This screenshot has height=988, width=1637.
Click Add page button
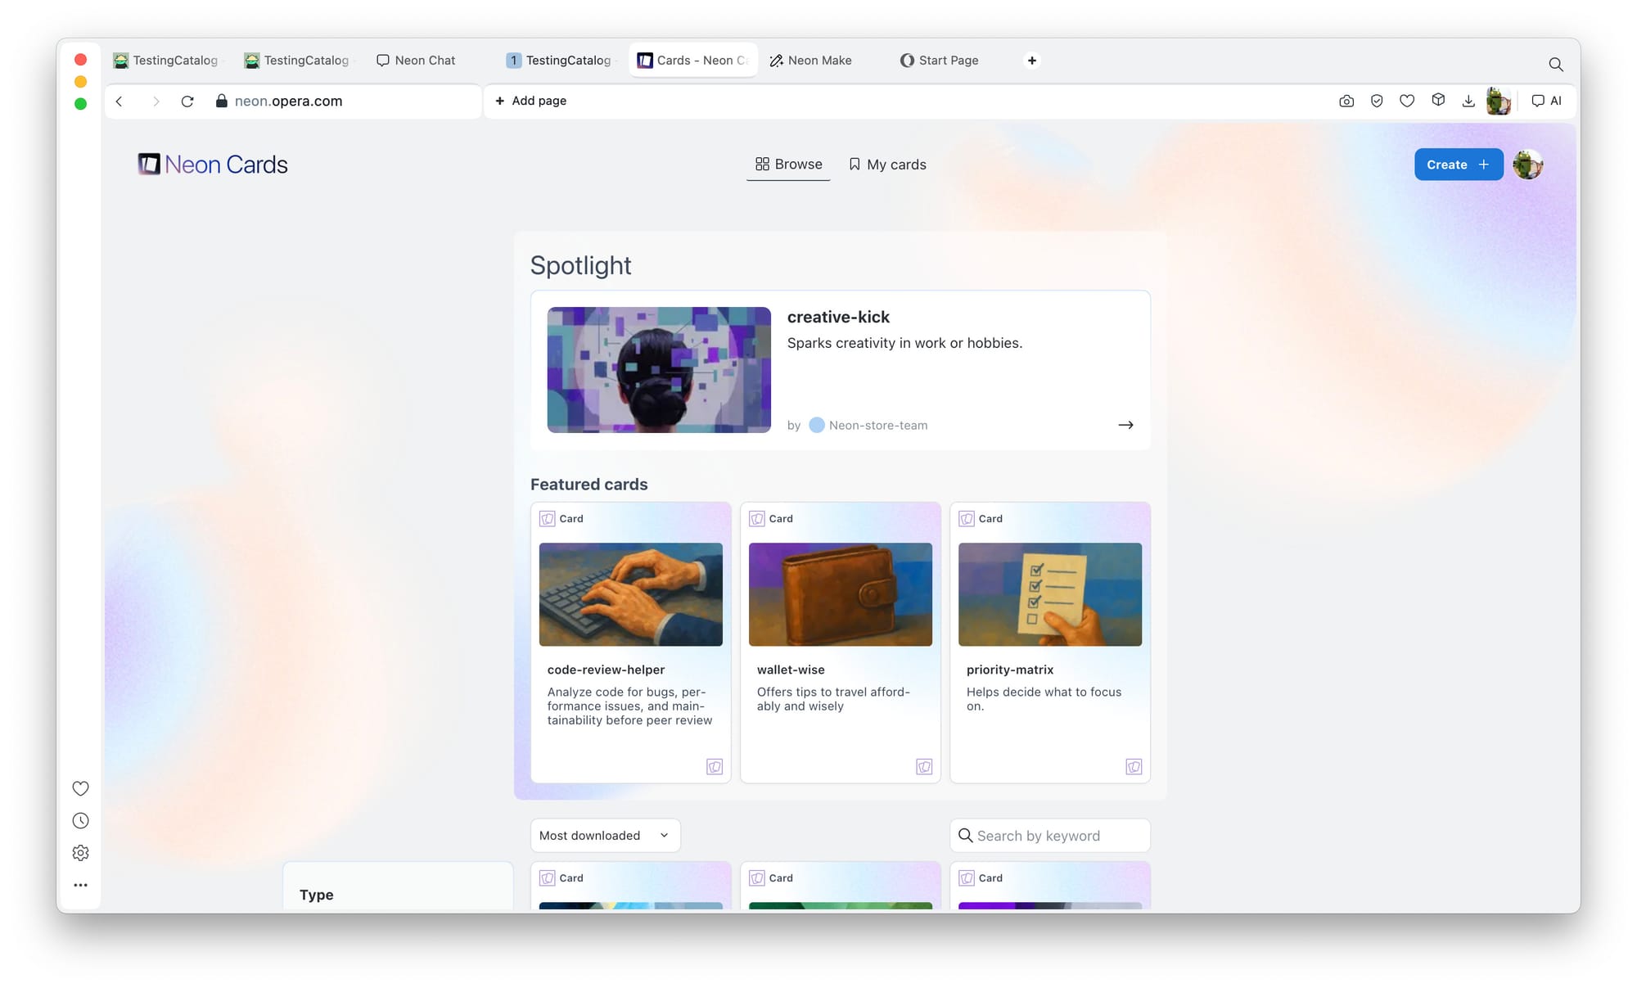(x=530, y=101)
